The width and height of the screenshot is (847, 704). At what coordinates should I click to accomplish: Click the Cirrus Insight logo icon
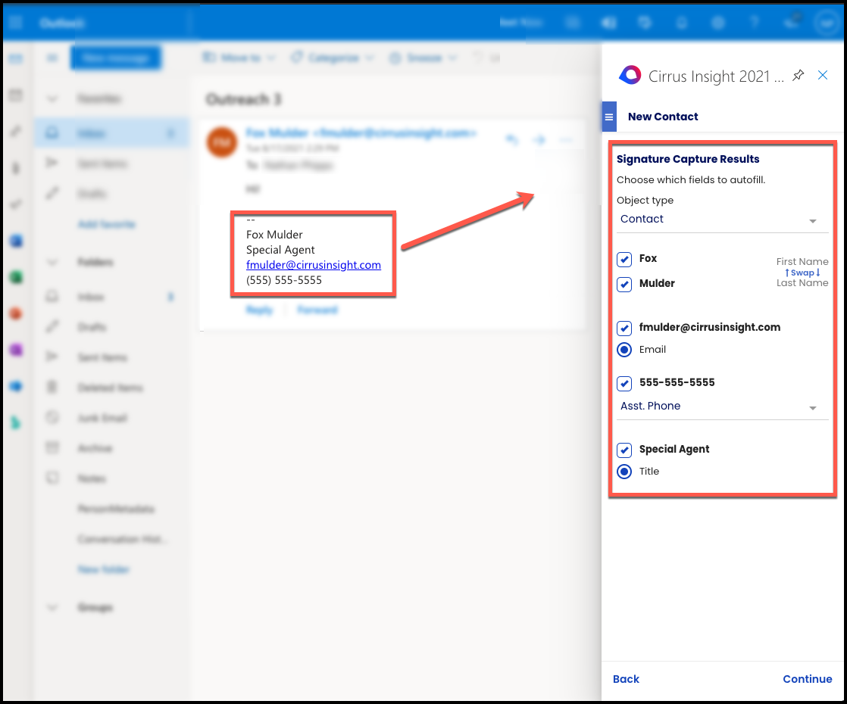(x=630, y=76)
